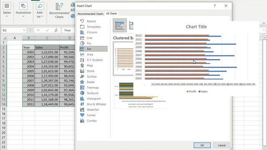Collapse the ribbon with the chevron
267x150 pixels.
click(264, 23)
